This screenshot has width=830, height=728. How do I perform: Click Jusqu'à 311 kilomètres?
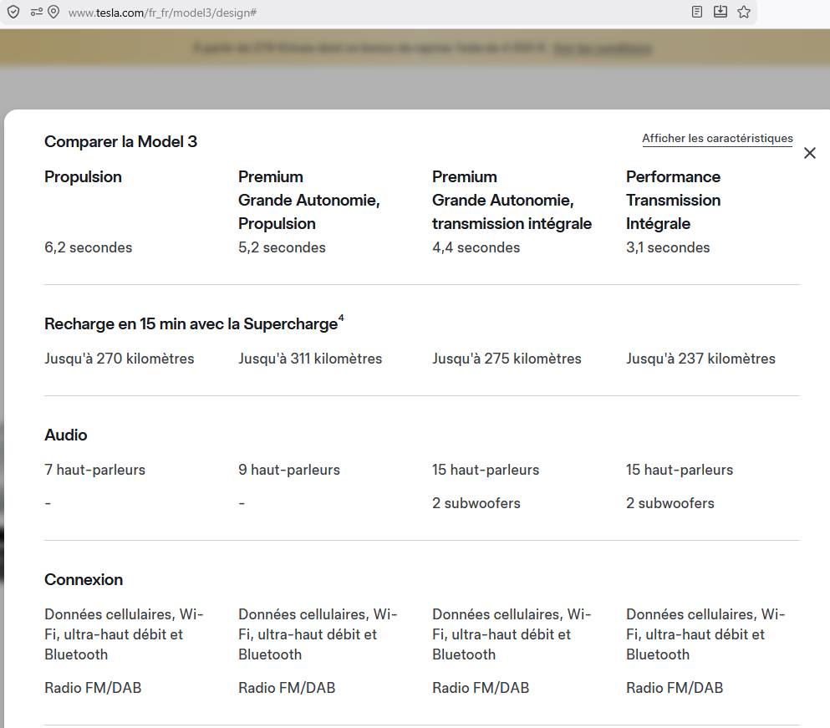pyautogui.click(x=310, y=359)
